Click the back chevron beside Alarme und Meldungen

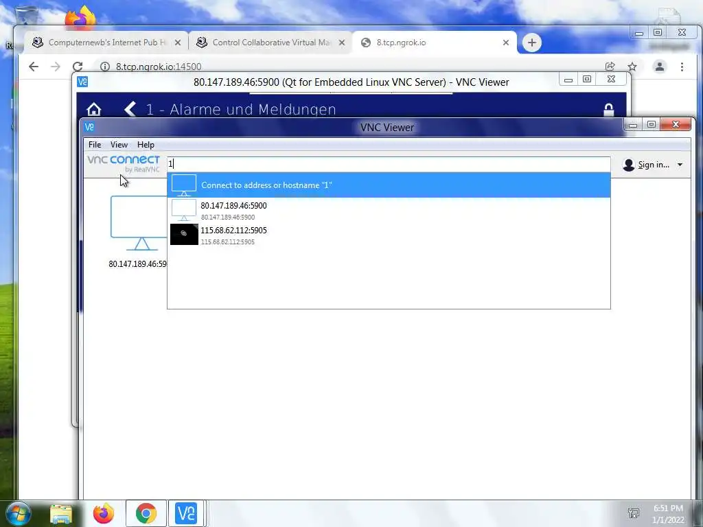pos(130,109)
